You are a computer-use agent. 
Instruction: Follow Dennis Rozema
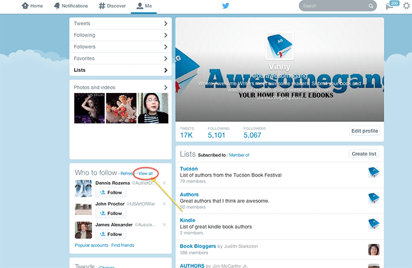click(x=111, y=192)
